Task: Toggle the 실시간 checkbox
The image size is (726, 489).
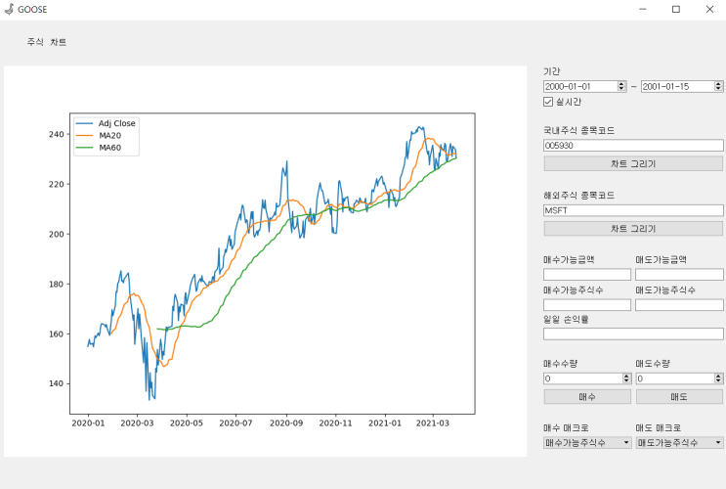Action: click(548, 102)
